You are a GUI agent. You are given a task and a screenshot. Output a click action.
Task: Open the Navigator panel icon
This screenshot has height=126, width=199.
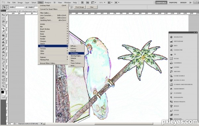pos(171,37)
